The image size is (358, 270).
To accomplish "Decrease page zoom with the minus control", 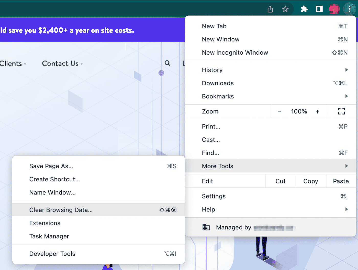I will coord(279,111).
